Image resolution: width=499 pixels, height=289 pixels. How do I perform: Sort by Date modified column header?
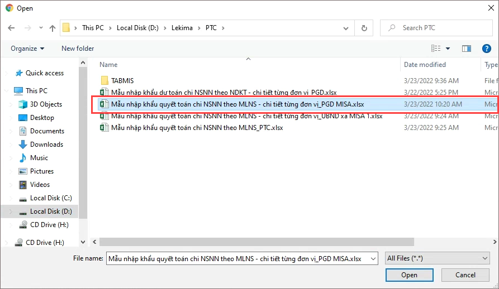[x=425, y=65]
